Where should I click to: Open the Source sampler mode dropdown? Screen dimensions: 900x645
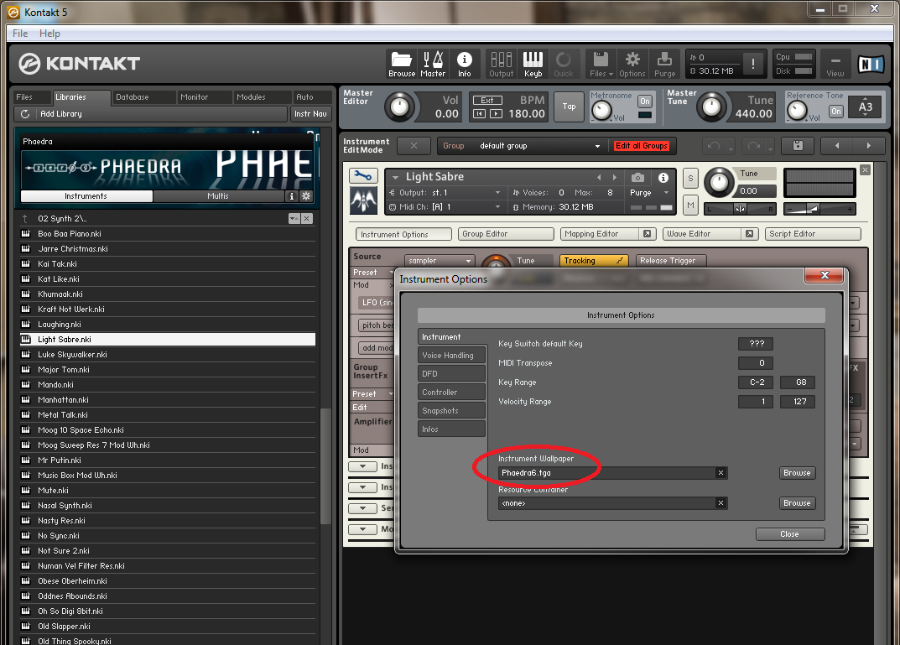tap(439, 261)
